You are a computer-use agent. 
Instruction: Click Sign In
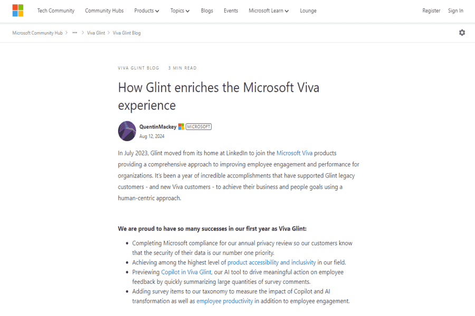455,11
